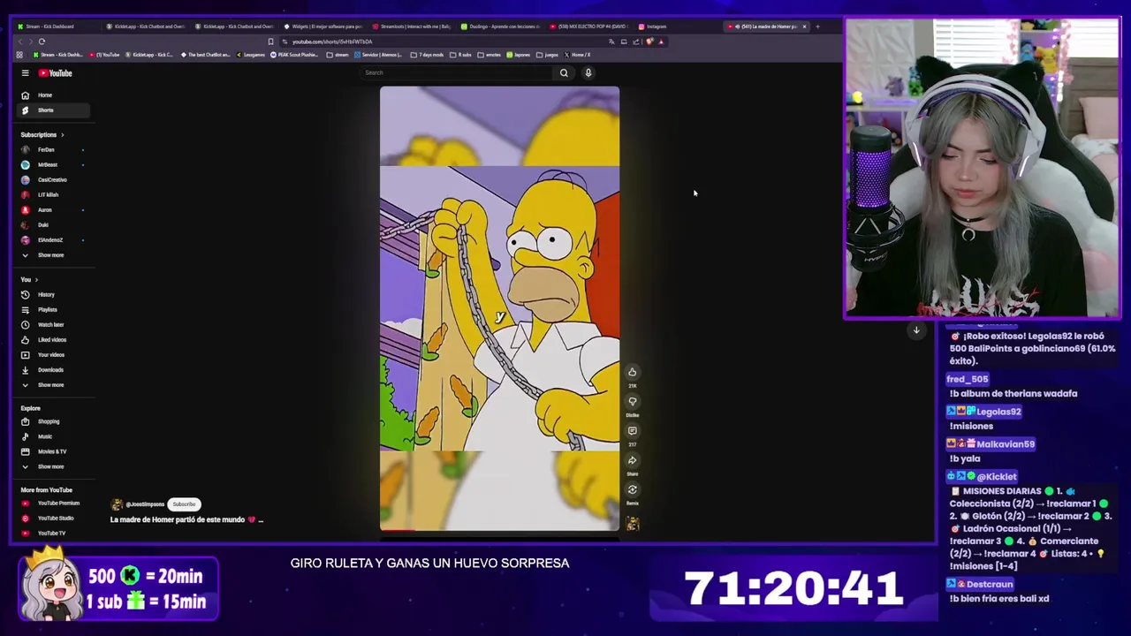Click the Short video progress bar

[x=499, y=531]
